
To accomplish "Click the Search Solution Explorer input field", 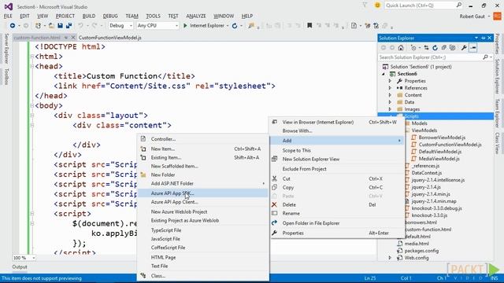I will pyautogui.click(x=430, y=57).
